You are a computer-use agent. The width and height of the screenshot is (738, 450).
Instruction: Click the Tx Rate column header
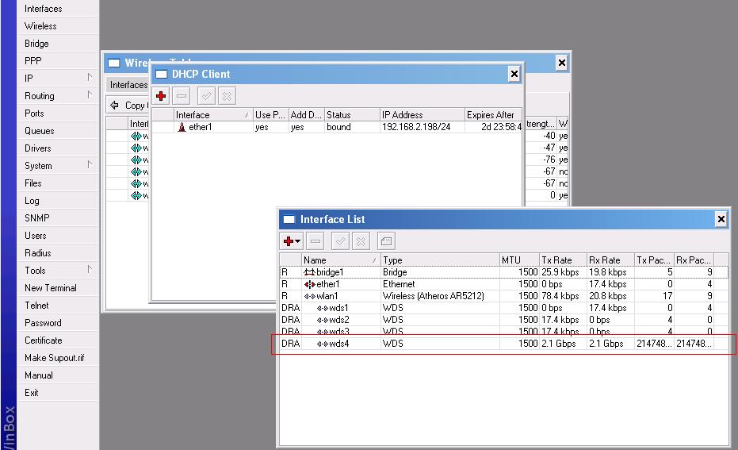point(563,260)
